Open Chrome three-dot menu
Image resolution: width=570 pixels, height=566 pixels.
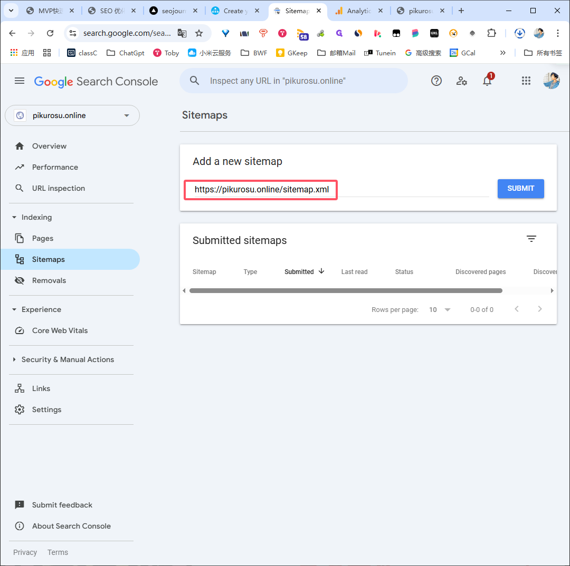pyautogui.click(x=558, y=33)
